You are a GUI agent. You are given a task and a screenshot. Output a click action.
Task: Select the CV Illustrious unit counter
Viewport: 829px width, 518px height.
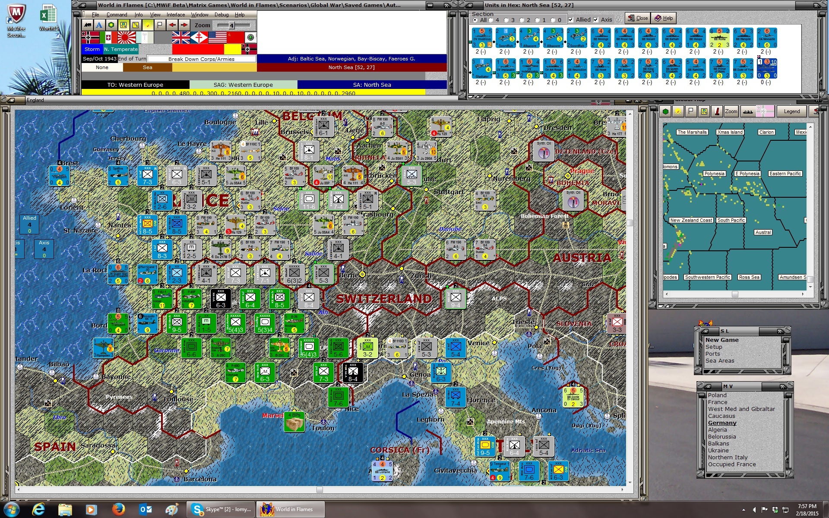click(481, 38)
